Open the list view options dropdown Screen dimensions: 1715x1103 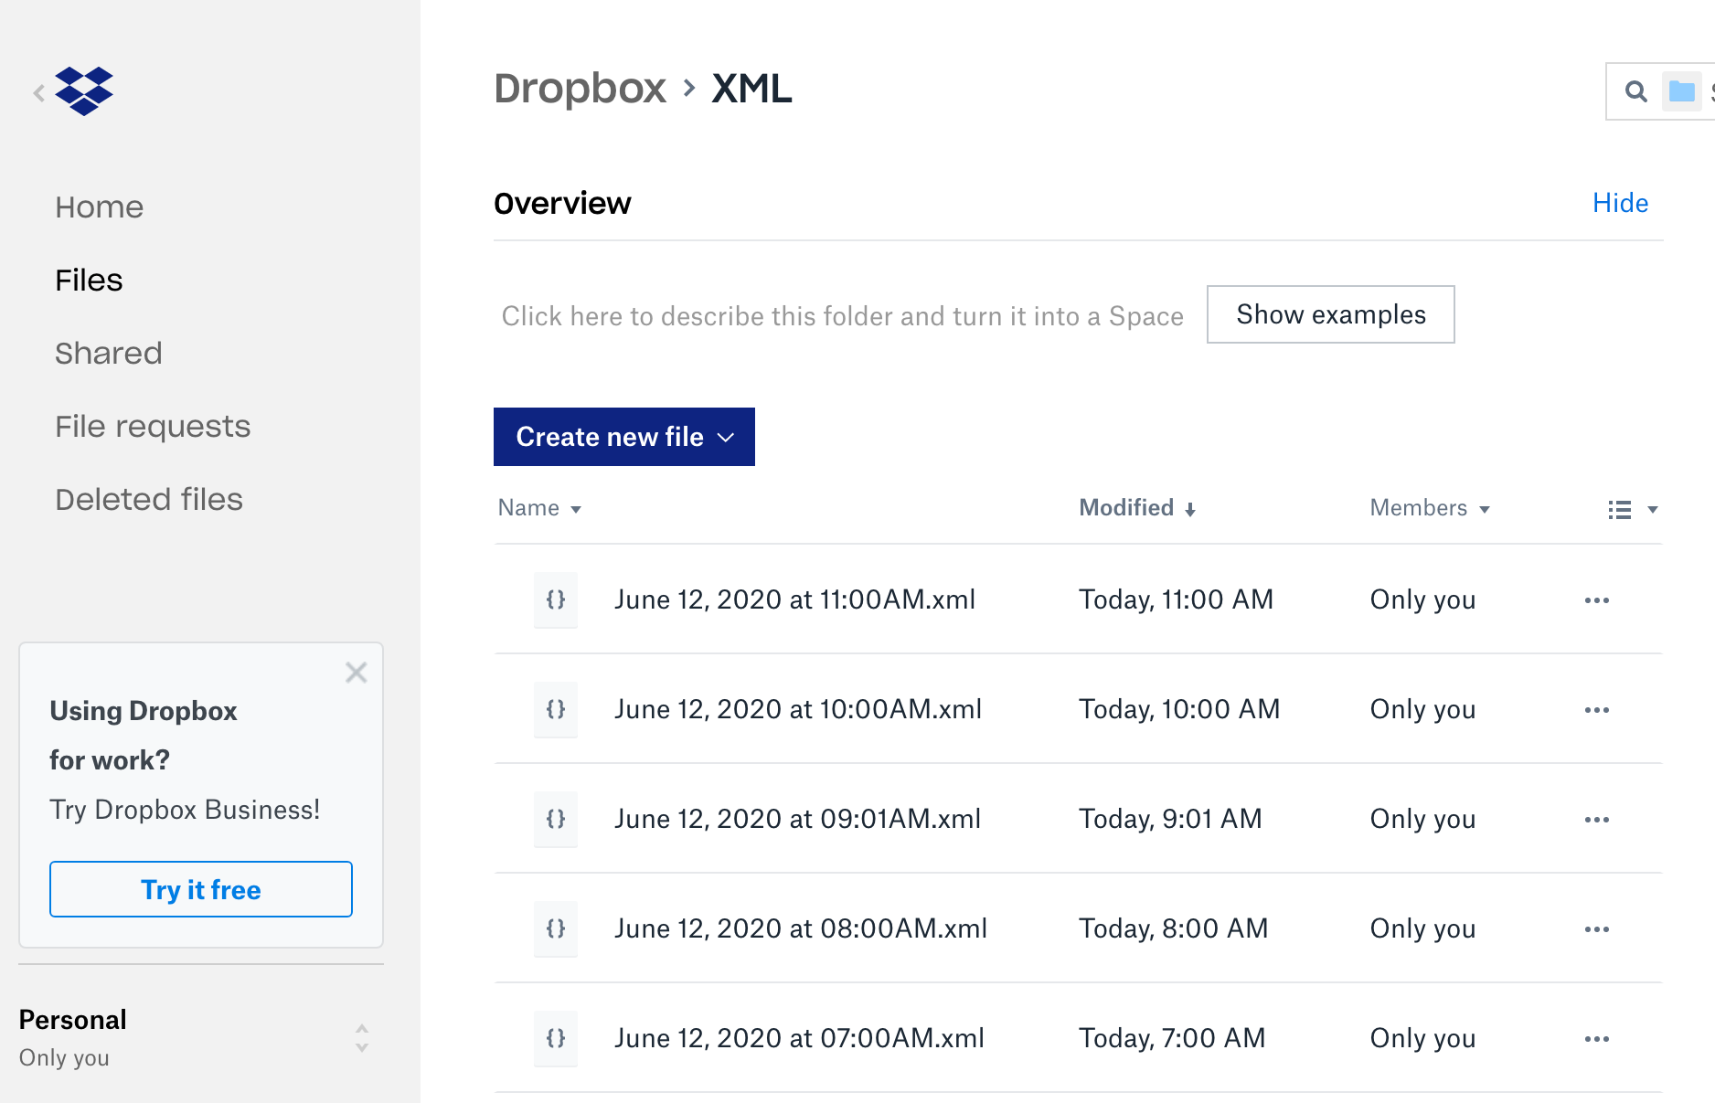click(x=1634, y=509)
